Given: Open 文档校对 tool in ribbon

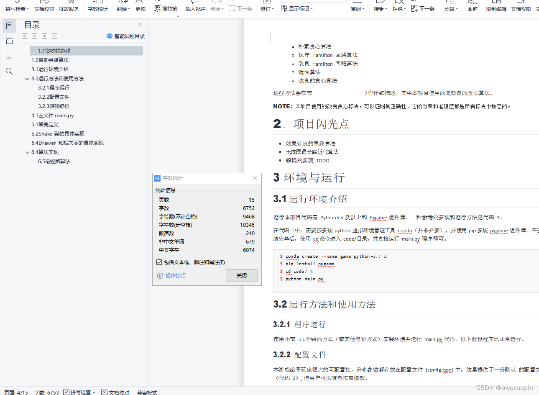Looking at the screenshot, I should [44, 6].
